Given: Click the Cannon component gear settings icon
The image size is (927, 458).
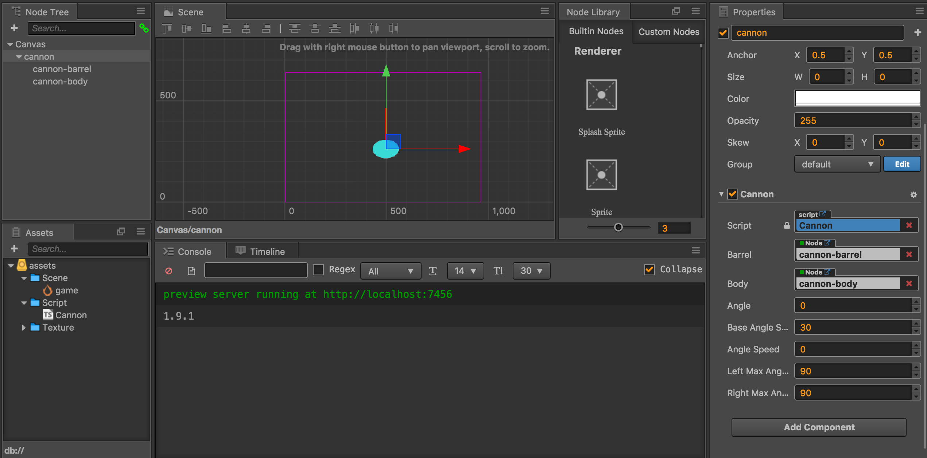Looking at the screenshot, I should point(913,194).
